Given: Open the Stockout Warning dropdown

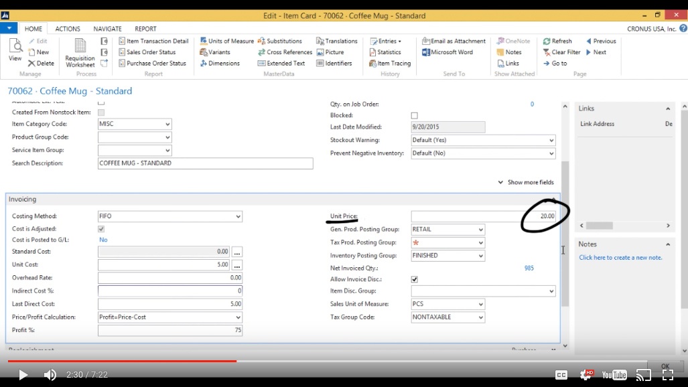Looking at the screenshot, I should coord(551,140).
